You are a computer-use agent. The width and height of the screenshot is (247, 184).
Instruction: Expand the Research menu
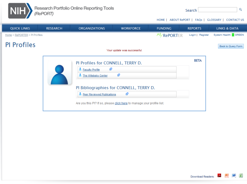54,28
